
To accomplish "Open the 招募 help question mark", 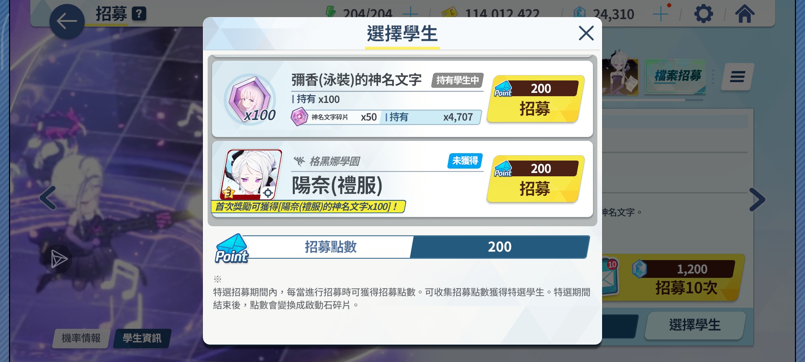I will click(139, 14).
